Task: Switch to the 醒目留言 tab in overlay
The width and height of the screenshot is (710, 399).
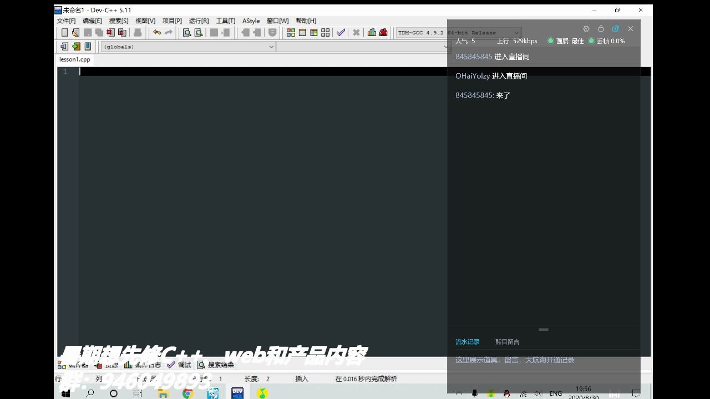Action: coord(508,342)
